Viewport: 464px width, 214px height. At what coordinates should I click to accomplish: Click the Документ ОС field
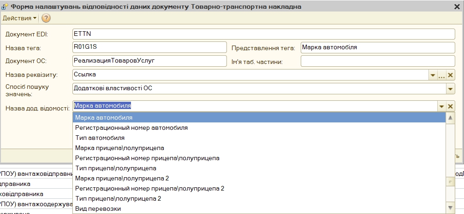[x=149, y=61]
